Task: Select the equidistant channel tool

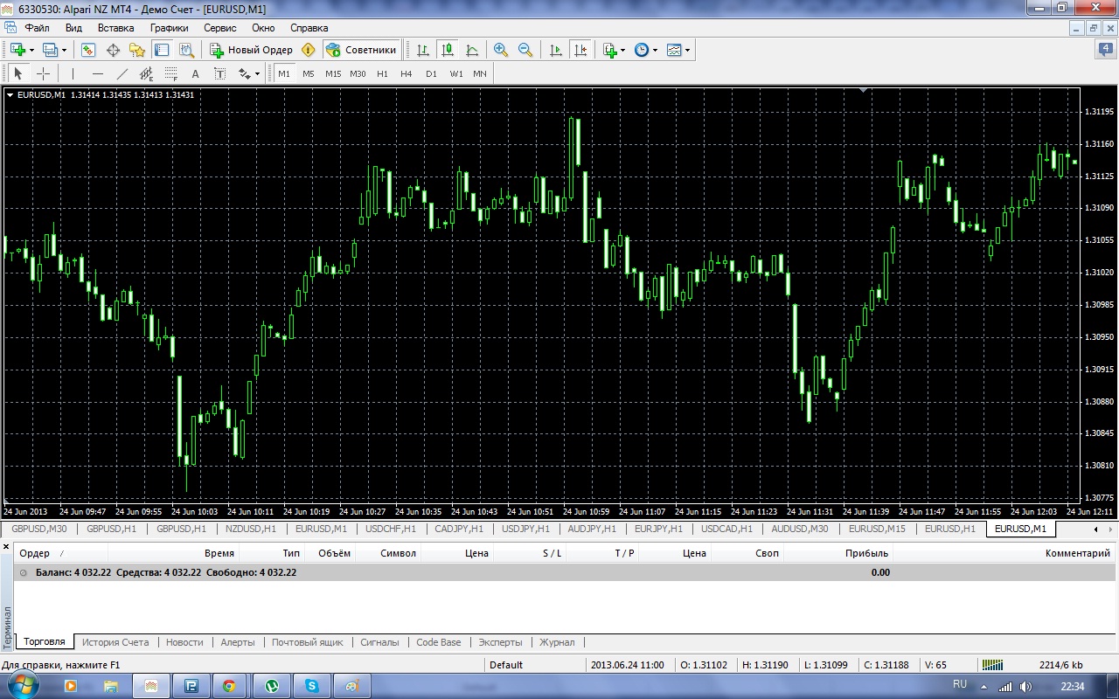Action: [x=146, y=74]
